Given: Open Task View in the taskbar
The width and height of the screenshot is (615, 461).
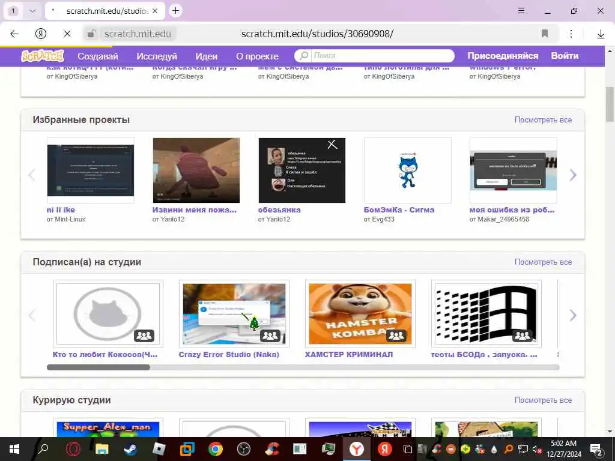Looking at the screenshot, I should pyautogui.click(x=408, y=449).
